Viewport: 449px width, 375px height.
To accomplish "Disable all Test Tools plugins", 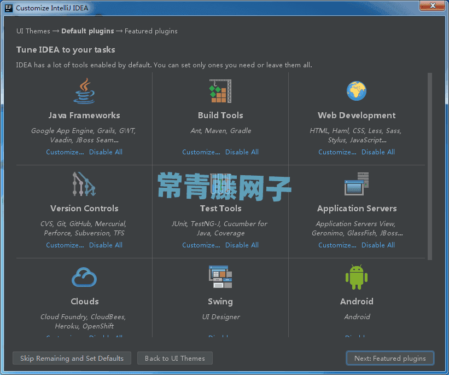I will pos(242,245).
